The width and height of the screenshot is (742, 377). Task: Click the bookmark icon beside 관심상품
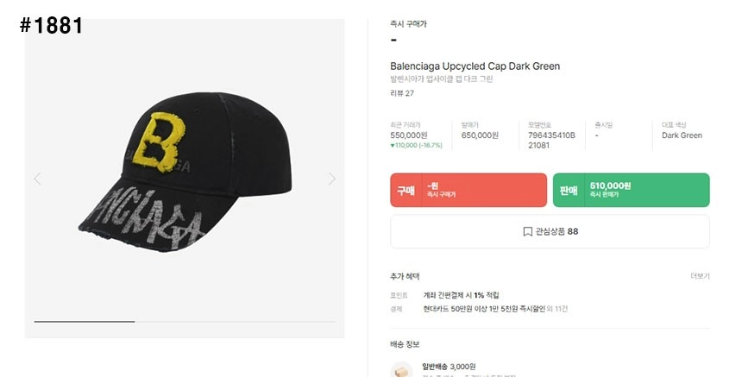point(527,231)
